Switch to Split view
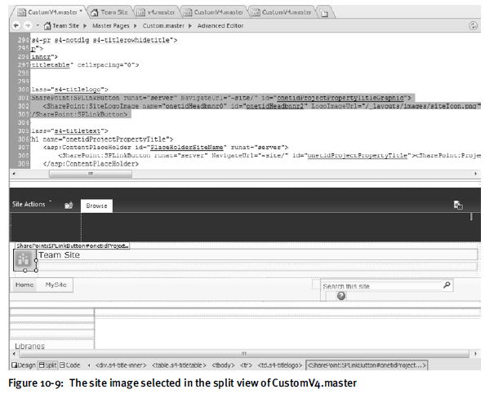 (x=48, y=365)
